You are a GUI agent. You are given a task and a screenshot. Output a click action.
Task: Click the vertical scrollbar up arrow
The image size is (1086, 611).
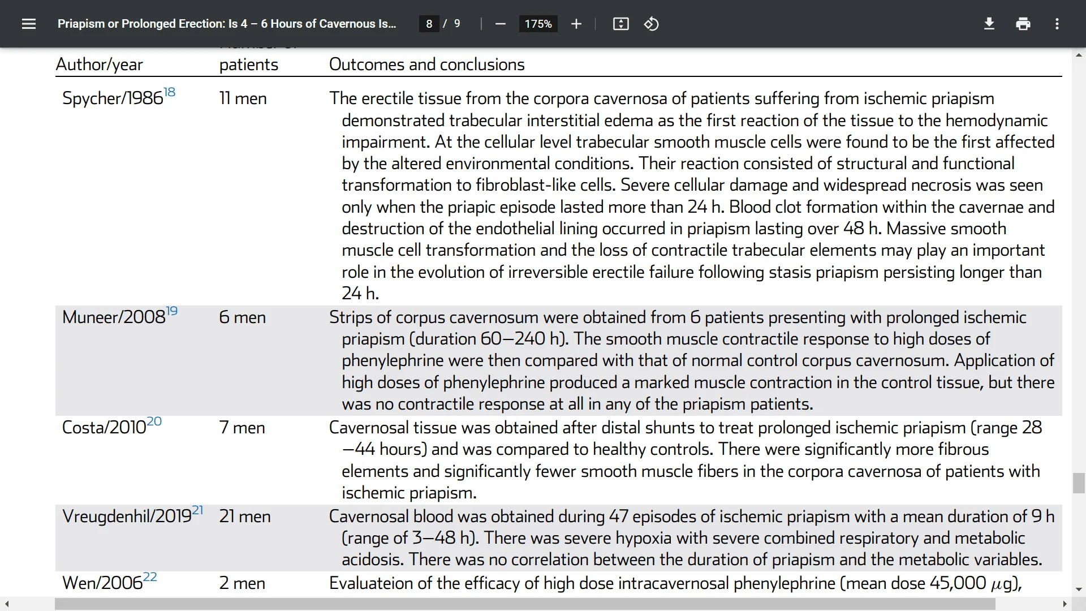tap(1079, 55)
